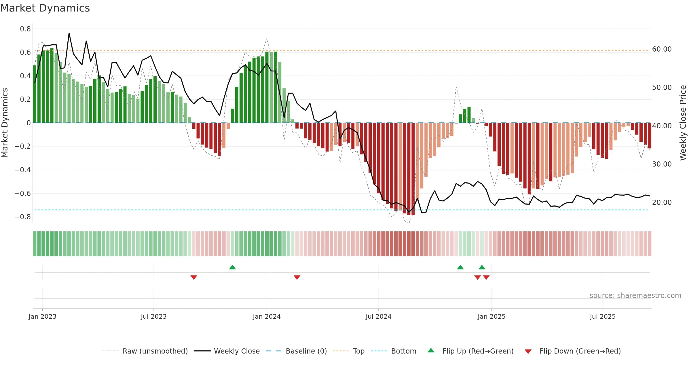This screenshot has width=691, height=389.
Task: Click the Jan 2025 x-axis label
Action: pyautogui.click(x=492, y=316)
